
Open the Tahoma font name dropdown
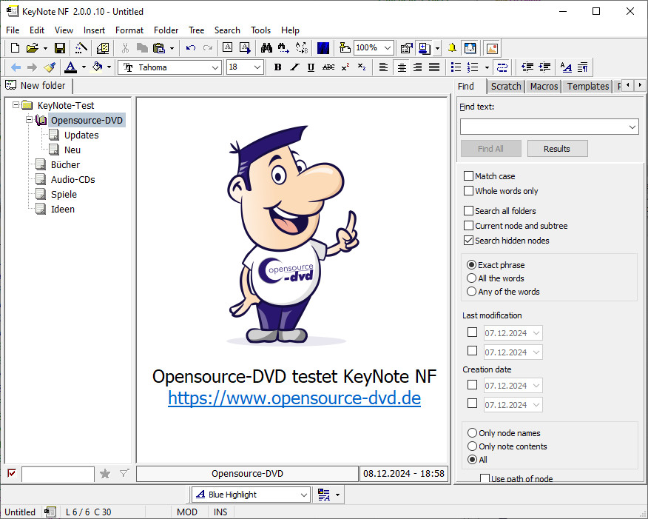click(x=215, y=67)
